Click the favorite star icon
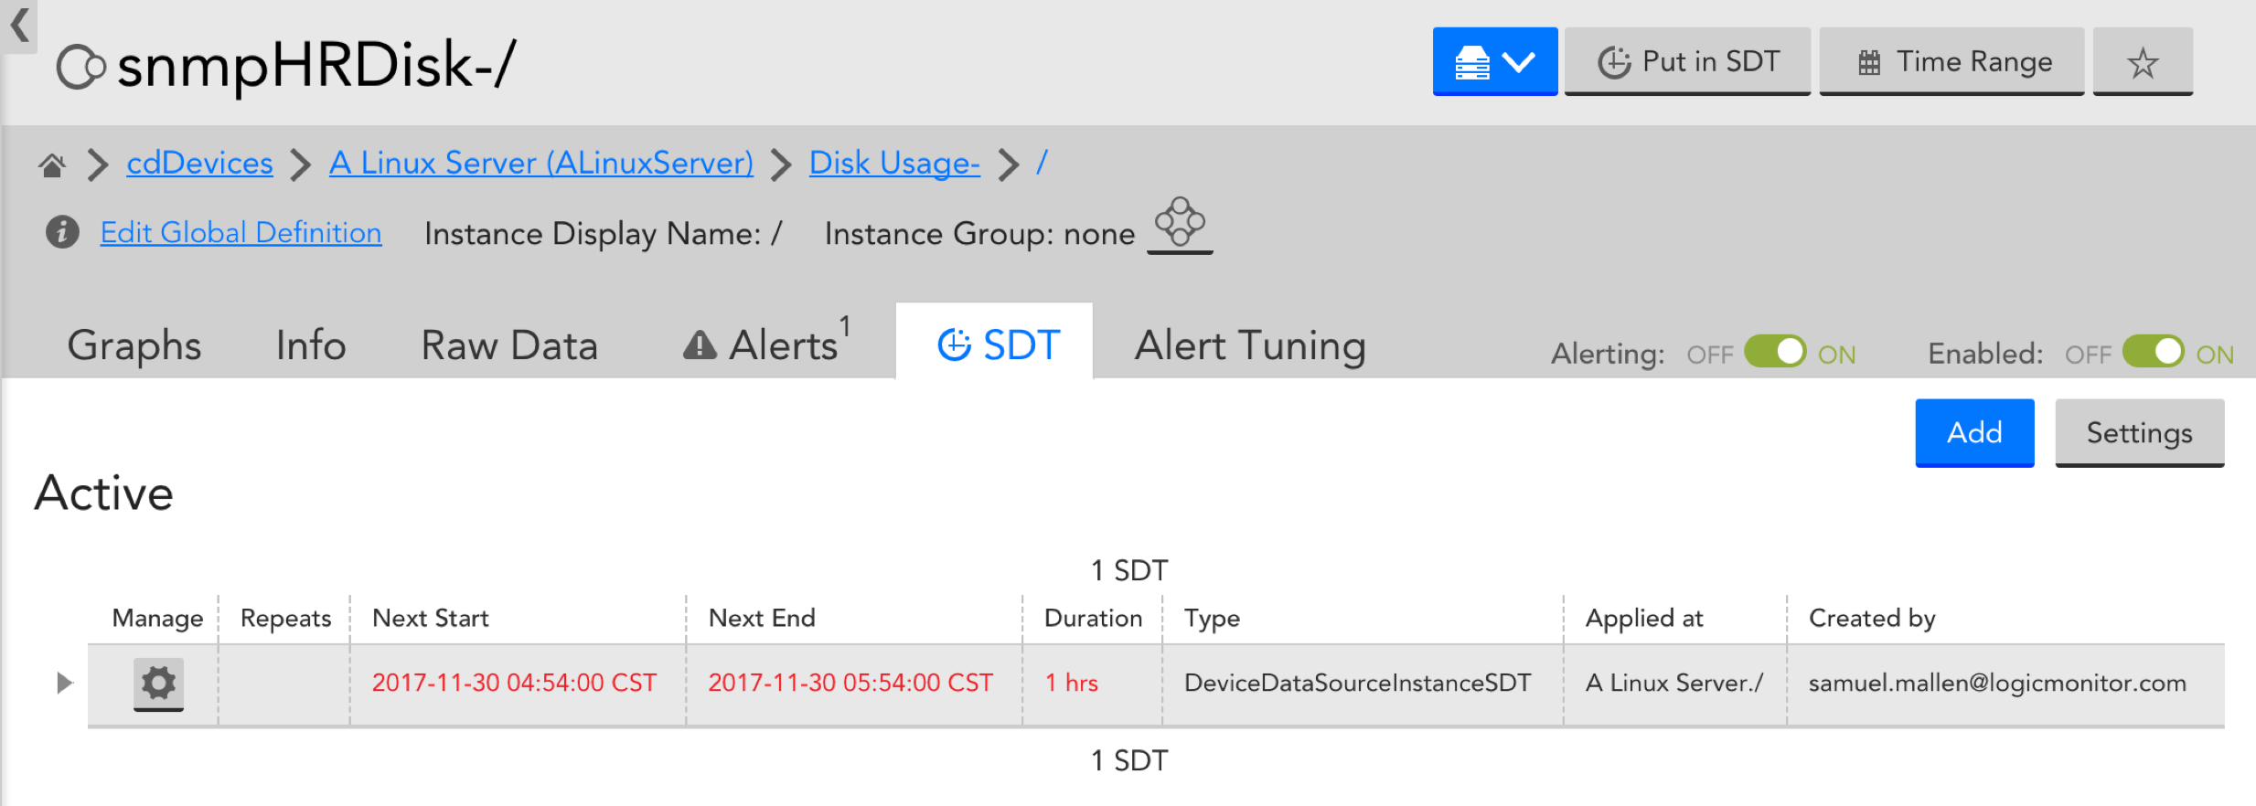2256x806 pixels. [x=2142, y=62]
